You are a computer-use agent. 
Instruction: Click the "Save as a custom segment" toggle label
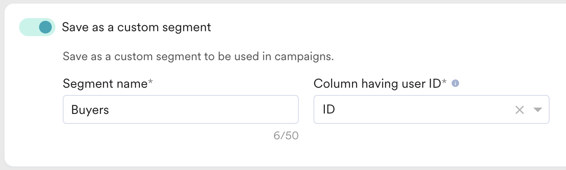click(136, 27)
